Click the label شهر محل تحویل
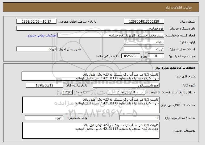205x145 pixels. 69,49
